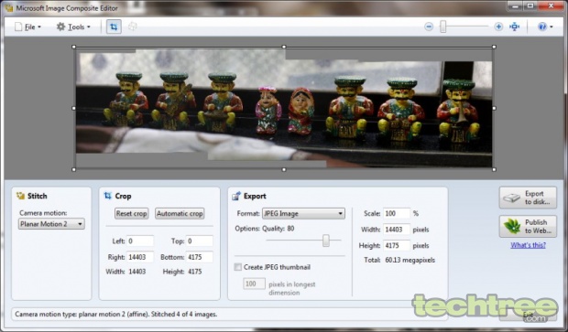
Task: Click the Scale percentage input field
Action: point(397,213)
